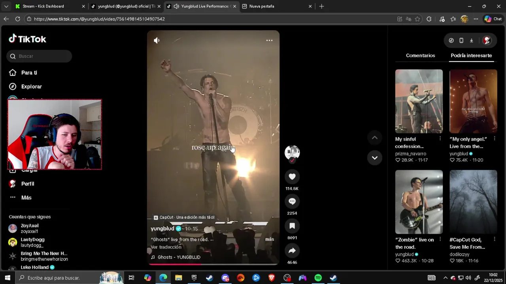
Task: Open options for '#CapCut God, Save Me' video
Action: (x=494, y=239)
